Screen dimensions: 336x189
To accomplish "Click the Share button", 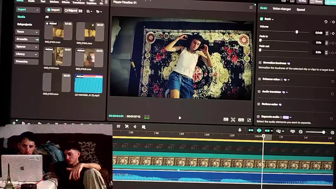I will 316,2.
